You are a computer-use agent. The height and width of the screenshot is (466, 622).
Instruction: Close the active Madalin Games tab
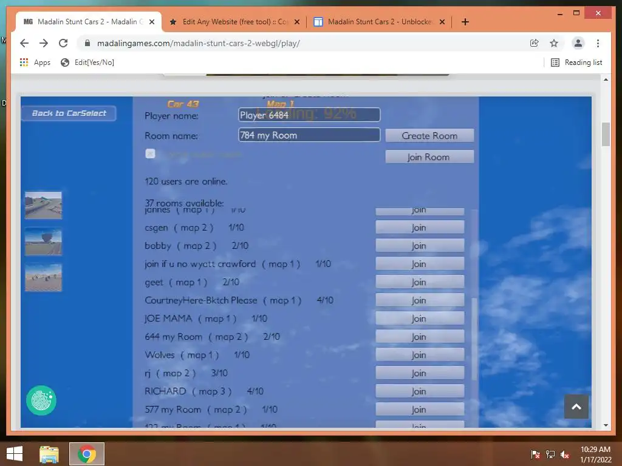click(151, 22)
